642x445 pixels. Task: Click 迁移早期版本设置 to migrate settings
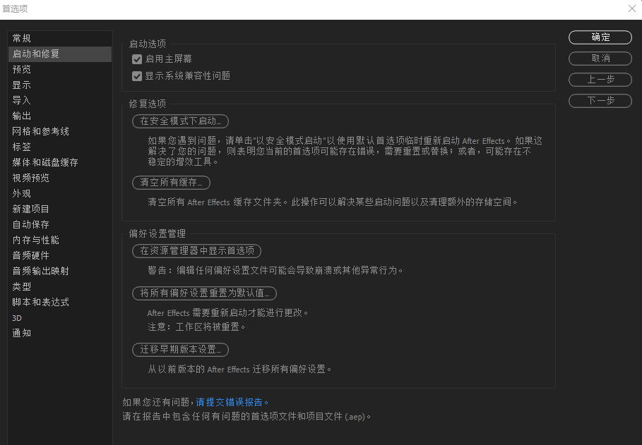point(180,349)
